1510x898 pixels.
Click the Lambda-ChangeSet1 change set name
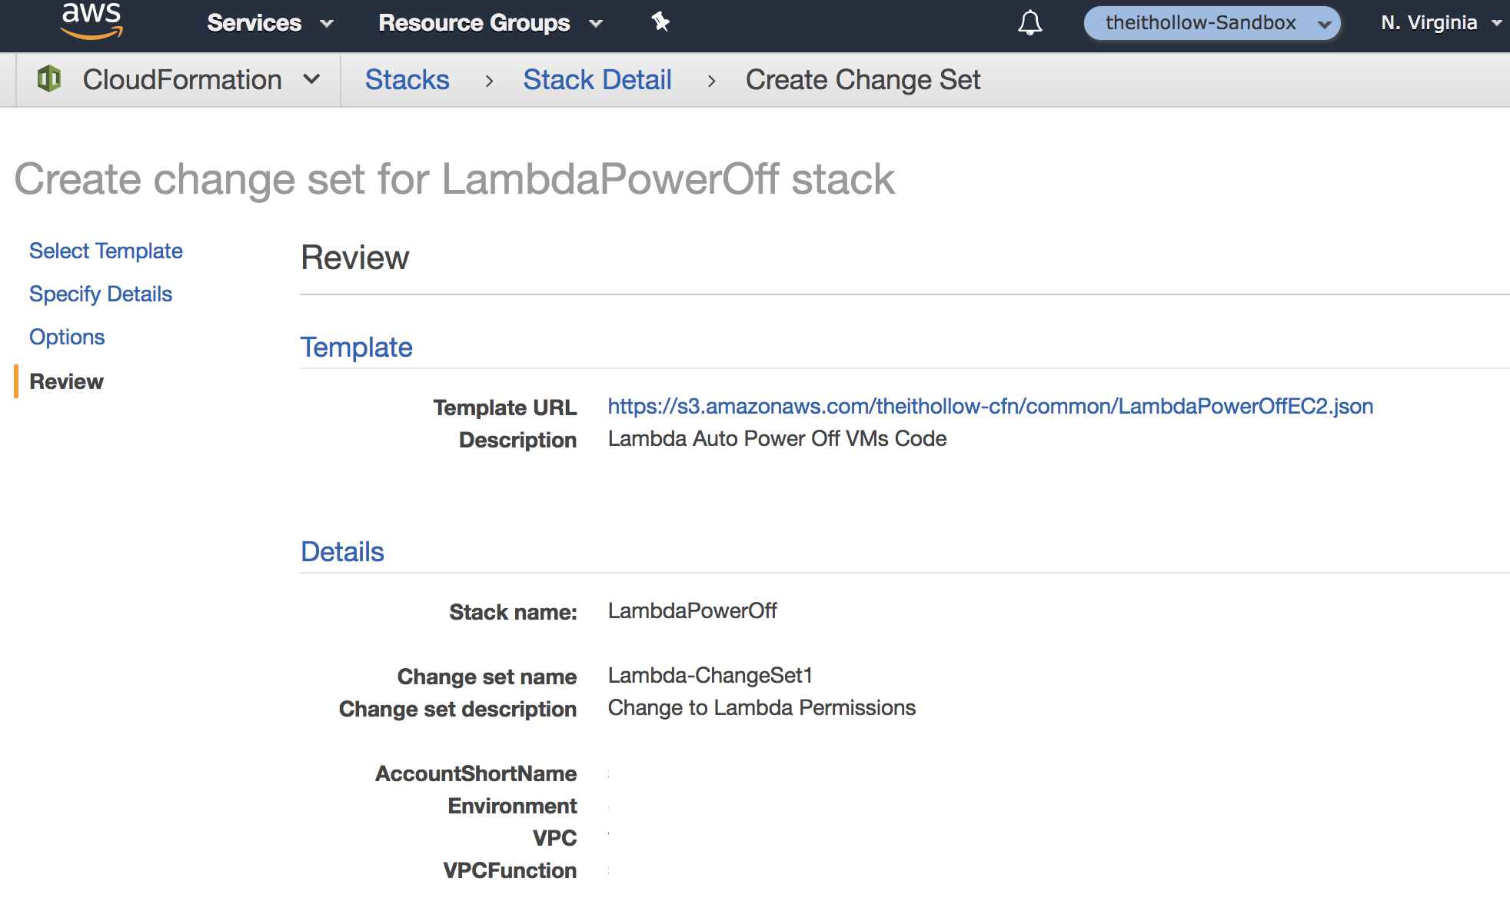[710, 676]
